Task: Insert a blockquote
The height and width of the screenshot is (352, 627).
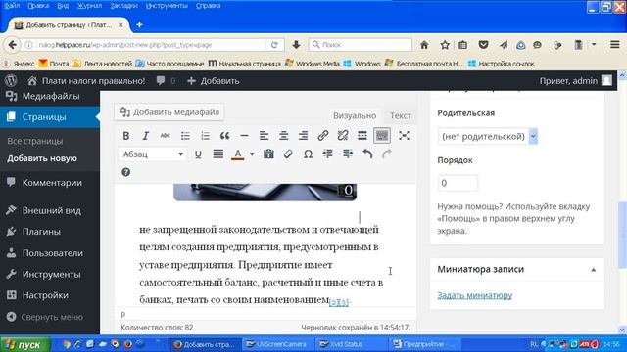Action: coord(224,136)
